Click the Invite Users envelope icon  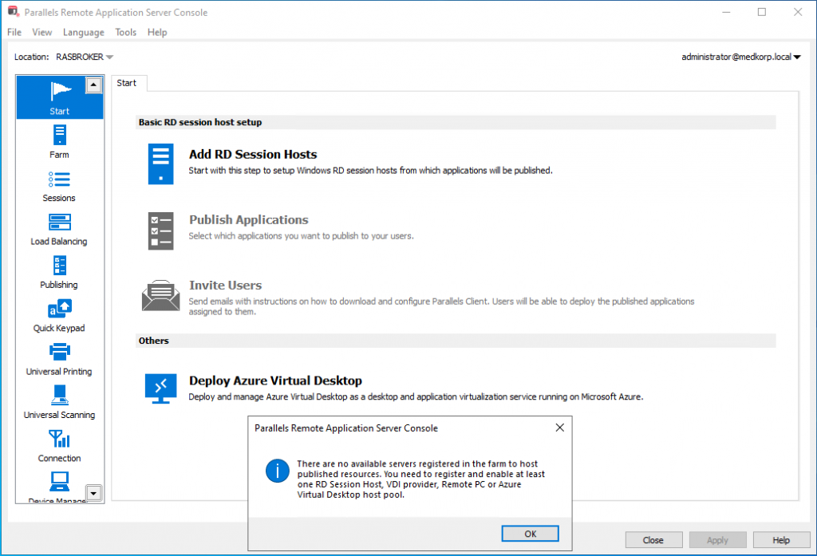click(160, 295)
